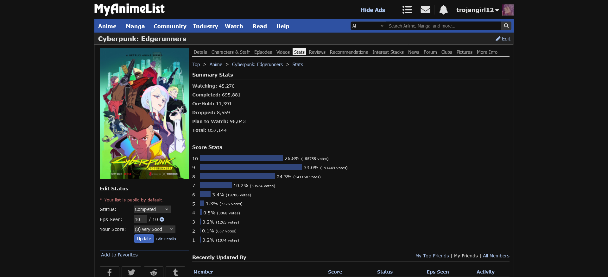The height and width of the screenshot is (277, 608).
Task: Share on Twitter icon button
Action: pos(131,272)
